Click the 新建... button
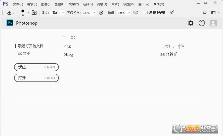Screen dimensions: 223x136 pos(36,67)
